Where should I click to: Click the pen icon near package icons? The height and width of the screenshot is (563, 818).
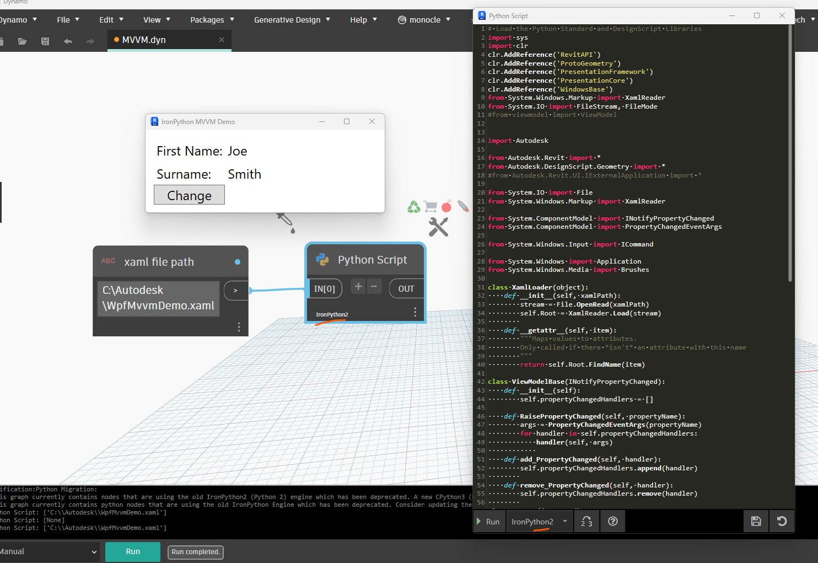click(463, 207)
